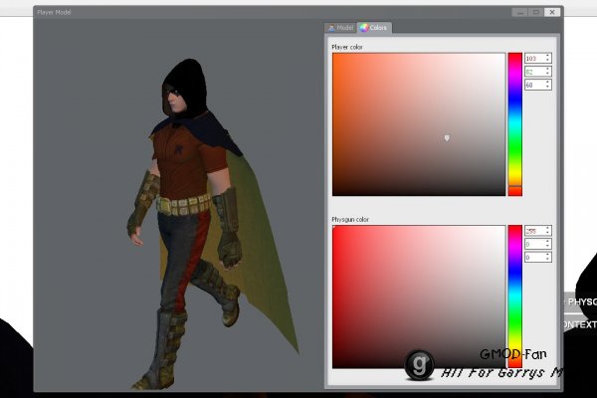Maximize the Player Model window
The width and height of the screenshot is (597, 398).
(536, 12)
